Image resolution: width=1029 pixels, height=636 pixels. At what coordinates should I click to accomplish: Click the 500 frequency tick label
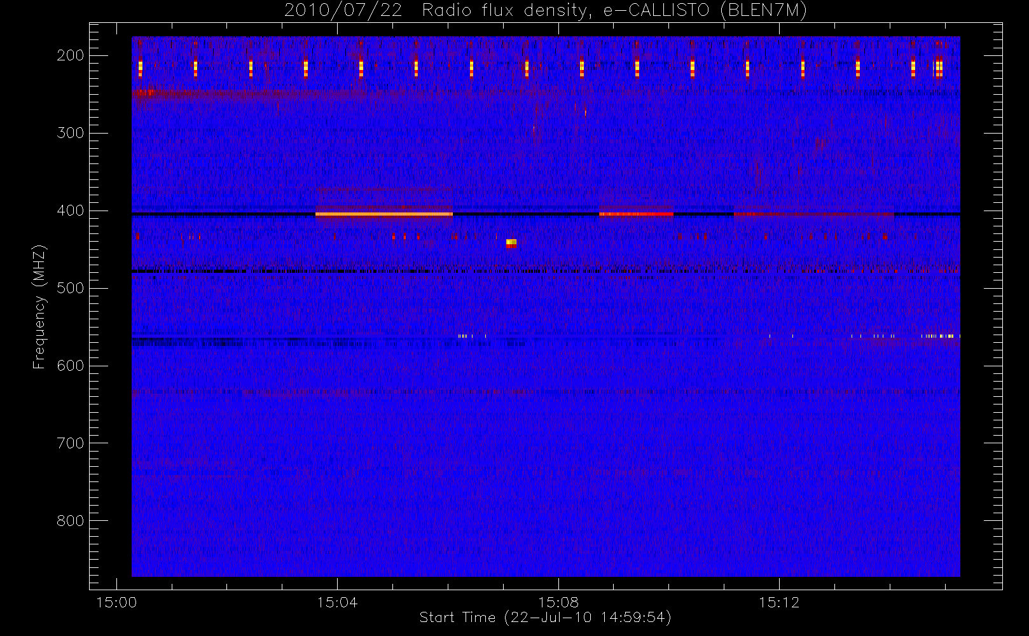tap(71, 288)
